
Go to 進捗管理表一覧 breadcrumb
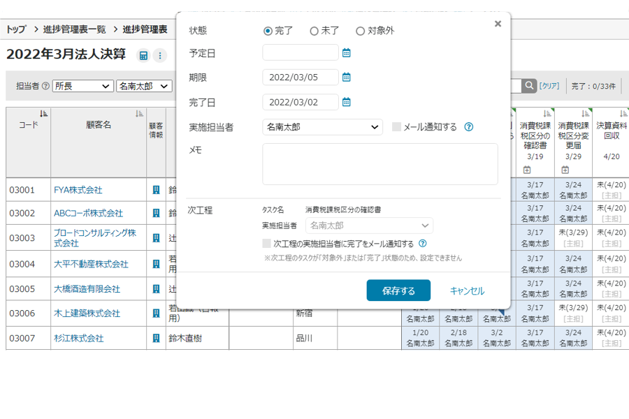[x=74, y=29]
